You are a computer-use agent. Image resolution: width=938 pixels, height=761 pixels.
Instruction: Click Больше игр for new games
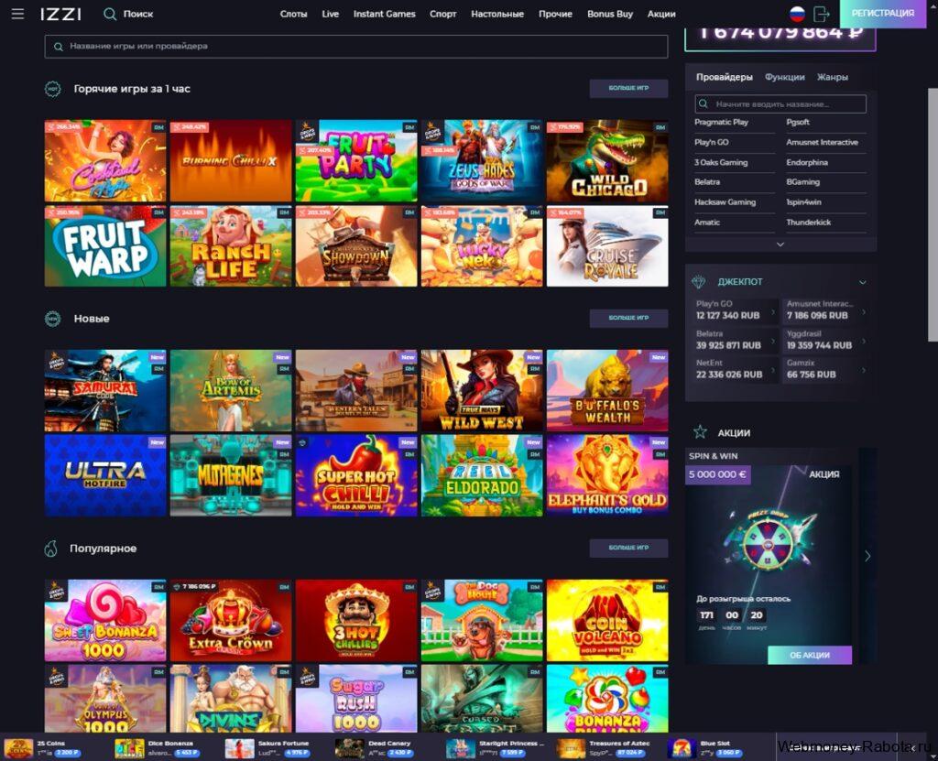tap(628, 318)
